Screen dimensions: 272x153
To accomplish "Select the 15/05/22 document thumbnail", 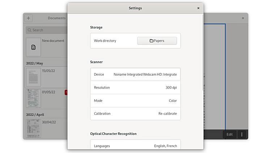I will pyautogui.click(x=33, y=77).
